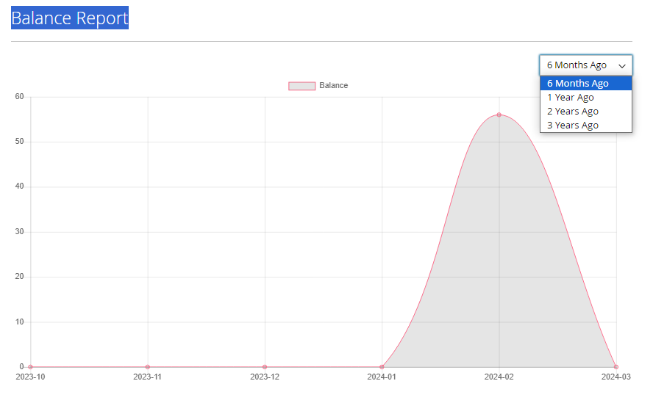Viewport: 653px width, 403px height.
Task: Select the 2023-12 data point circle
Action: click(265, 366)
